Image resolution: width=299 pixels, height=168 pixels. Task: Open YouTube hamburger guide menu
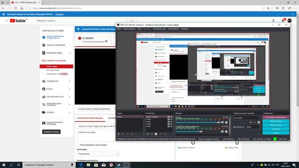(6, 21)
